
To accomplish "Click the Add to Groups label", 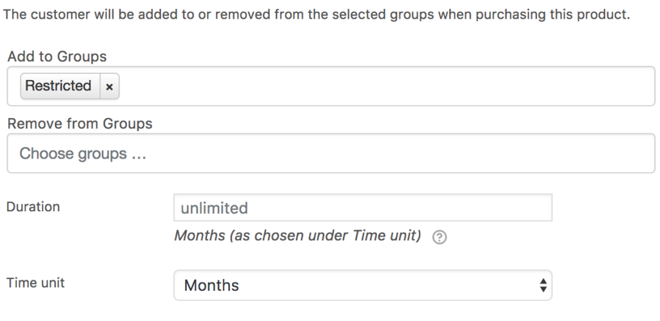I will point(57,56).
